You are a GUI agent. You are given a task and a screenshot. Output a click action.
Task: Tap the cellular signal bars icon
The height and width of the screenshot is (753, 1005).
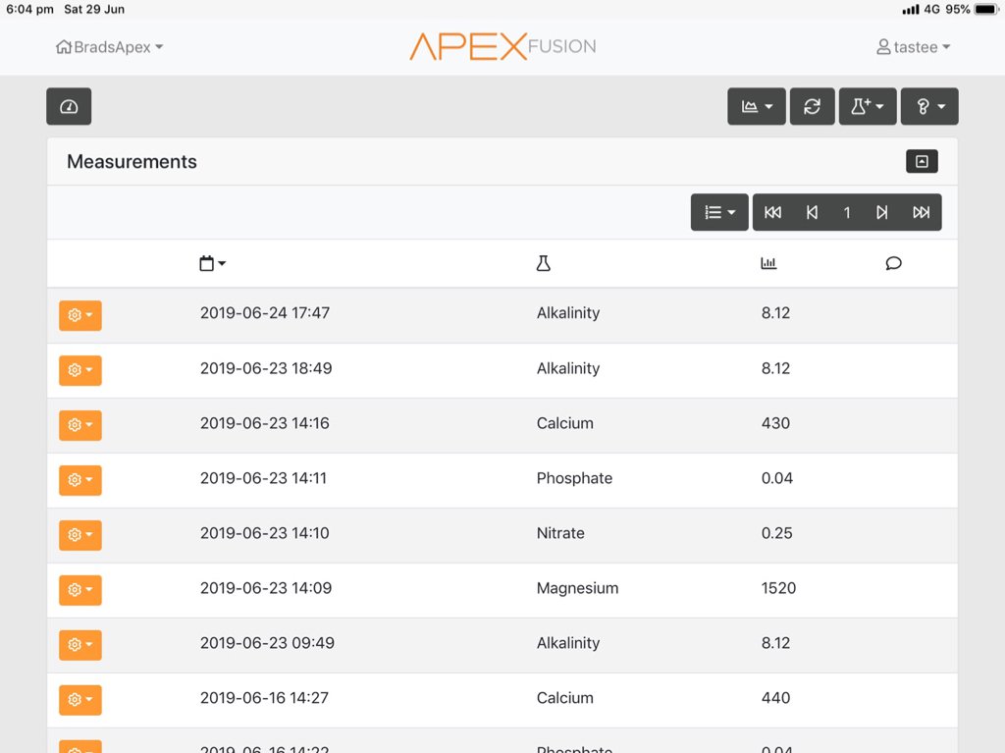910,10
